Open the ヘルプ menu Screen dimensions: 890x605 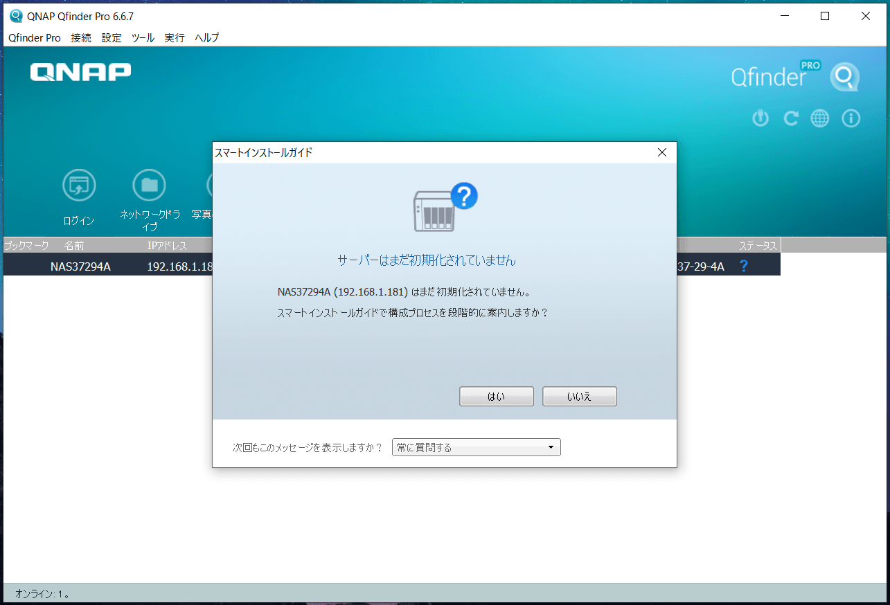point(206,38)
